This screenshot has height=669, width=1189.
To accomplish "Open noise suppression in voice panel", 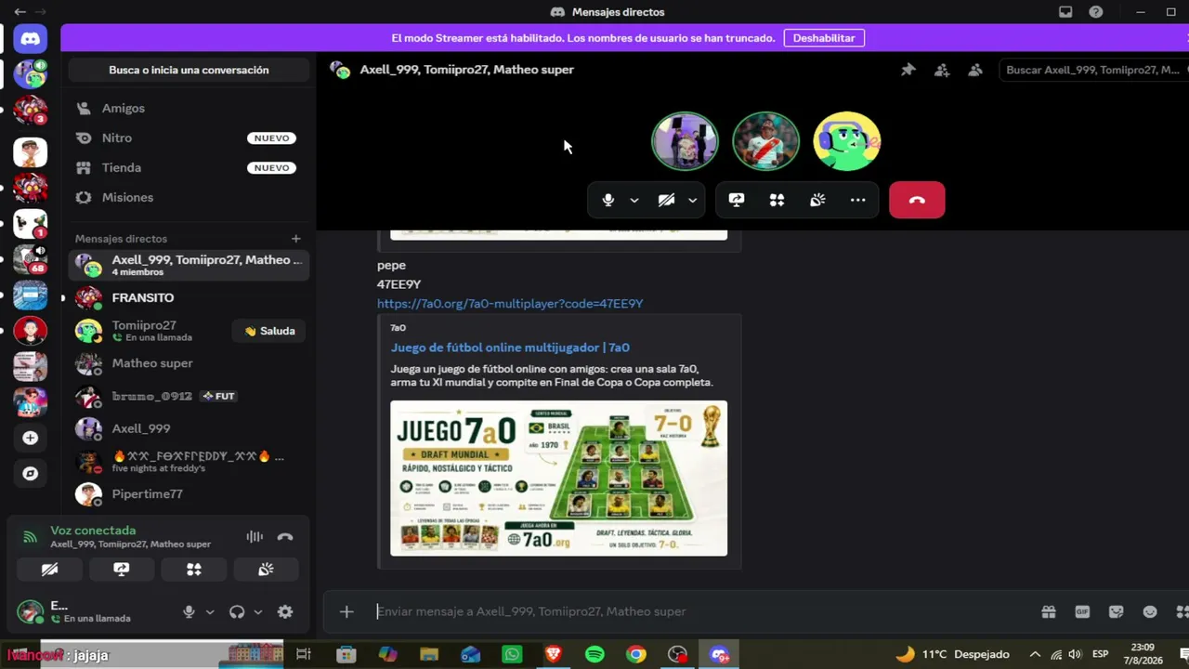I will coord(255,536).
